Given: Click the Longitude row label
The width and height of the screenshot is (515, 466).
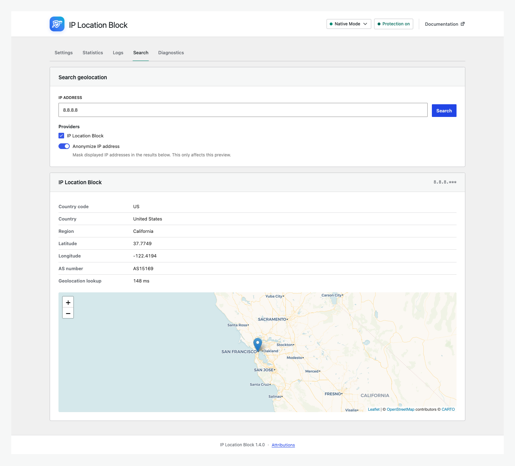Looking at the screenshot, I should pos(70,256).
